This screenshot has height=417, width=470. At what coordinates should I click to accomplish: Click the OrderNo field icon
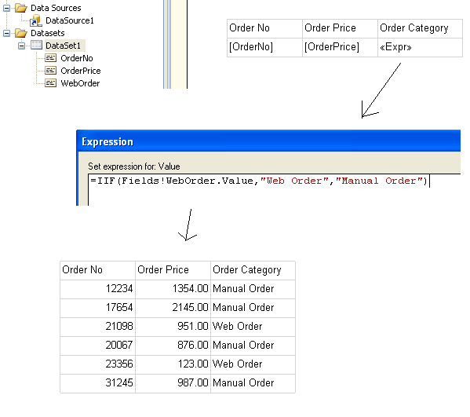pyautogui.click(x=51, y=57)
